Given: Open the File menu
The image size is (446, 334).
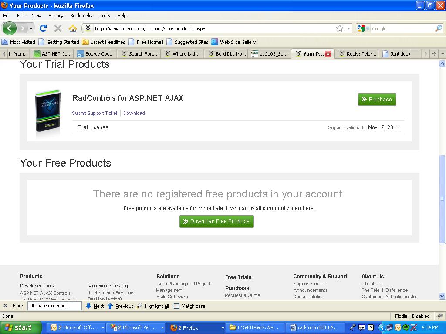Looking at the screenshot, I should pyautogui.click(x=7, y=16).
